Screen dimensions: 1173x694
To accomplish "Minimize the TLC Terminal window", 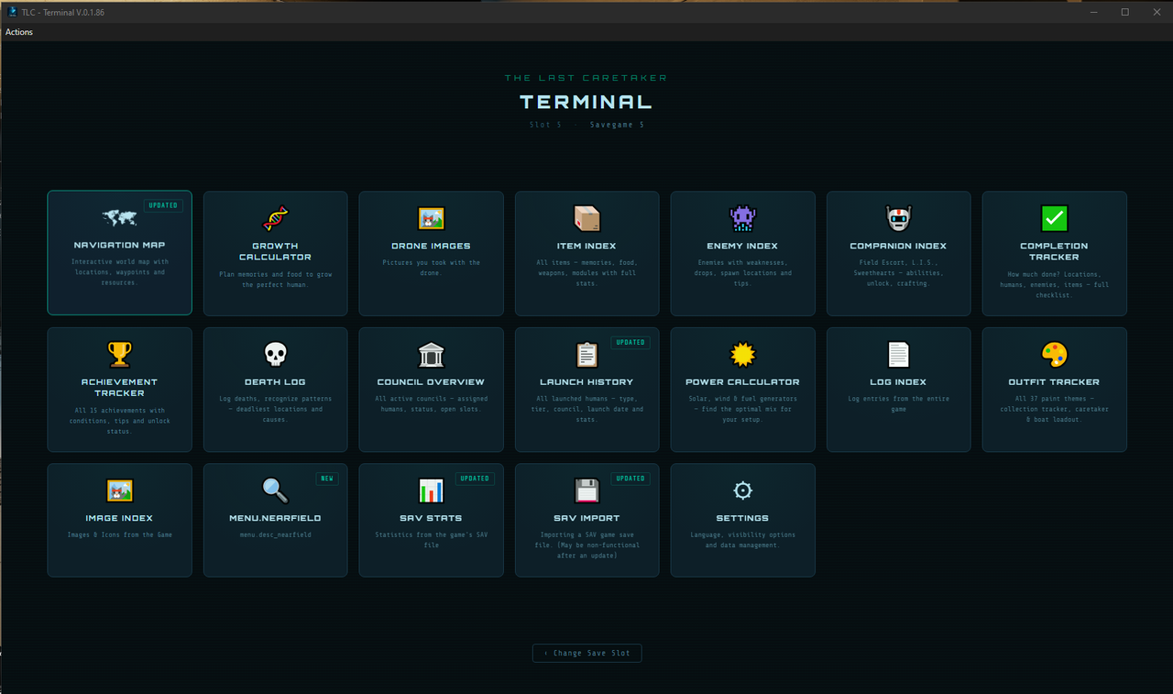I will [1093, 12].
